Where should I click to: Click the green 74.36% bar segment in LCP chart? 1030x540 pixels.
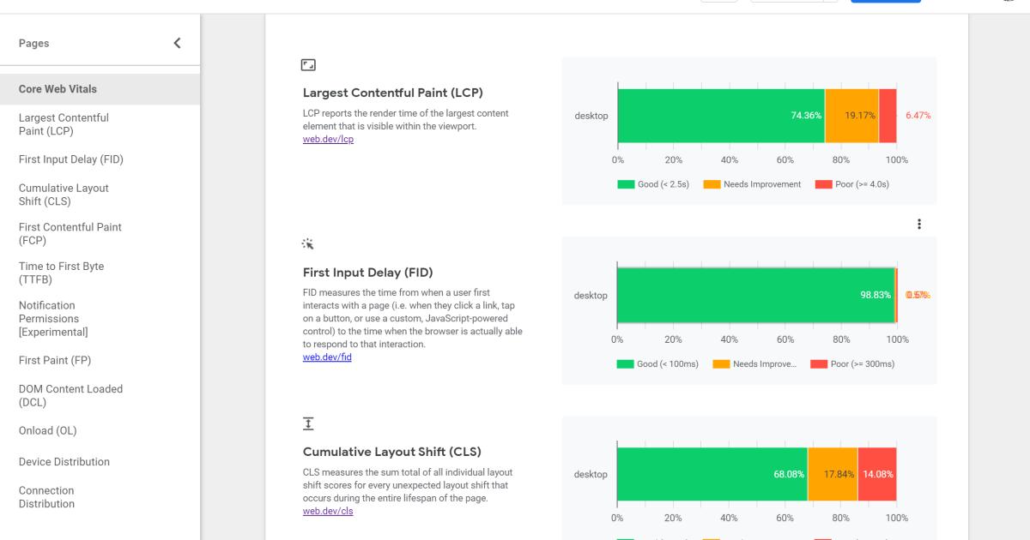point(721,114)
